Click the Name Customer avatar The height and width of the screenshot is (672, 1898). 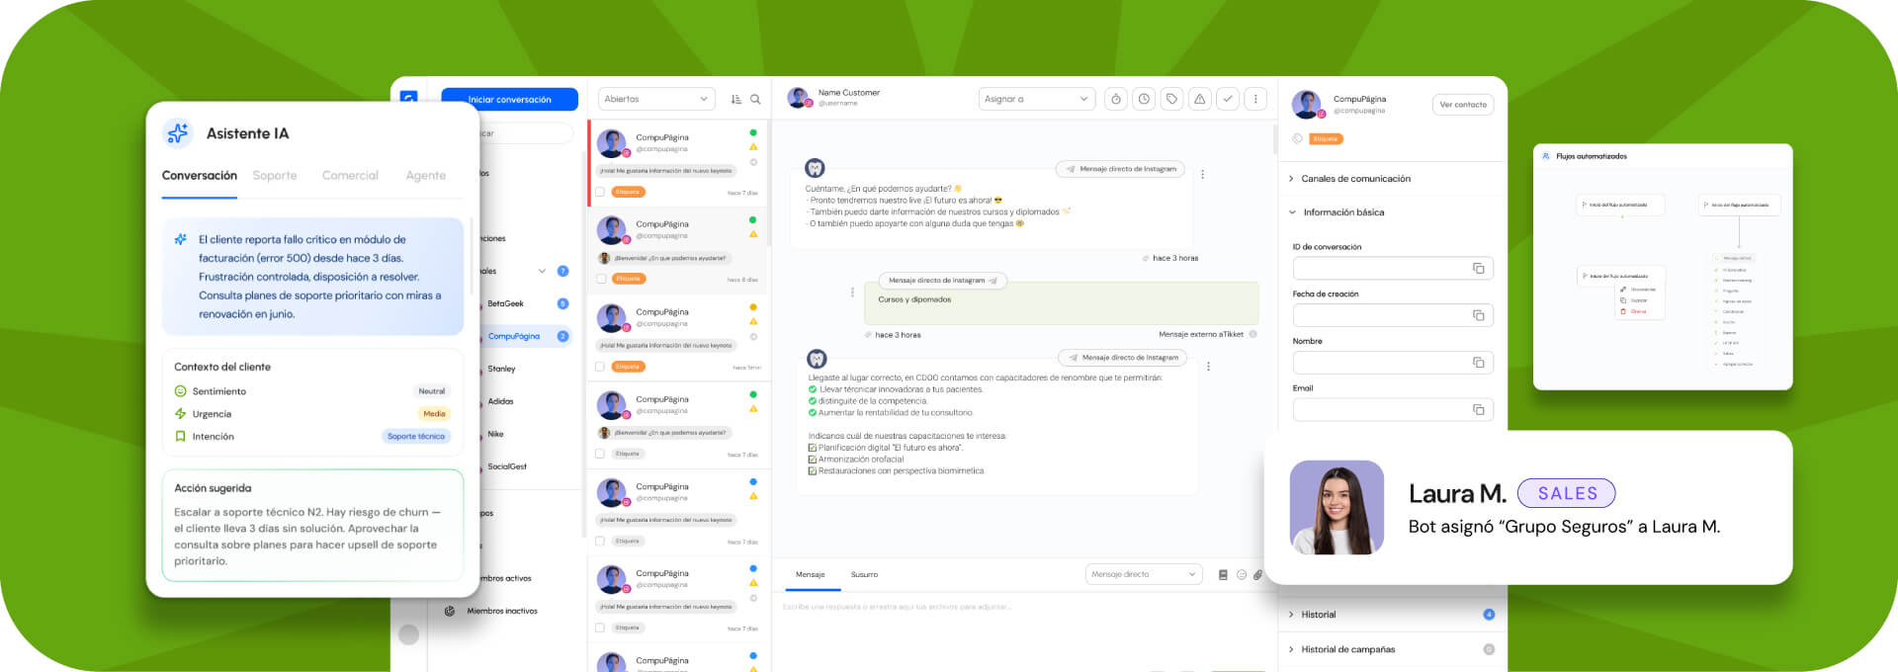click(798, 98)
